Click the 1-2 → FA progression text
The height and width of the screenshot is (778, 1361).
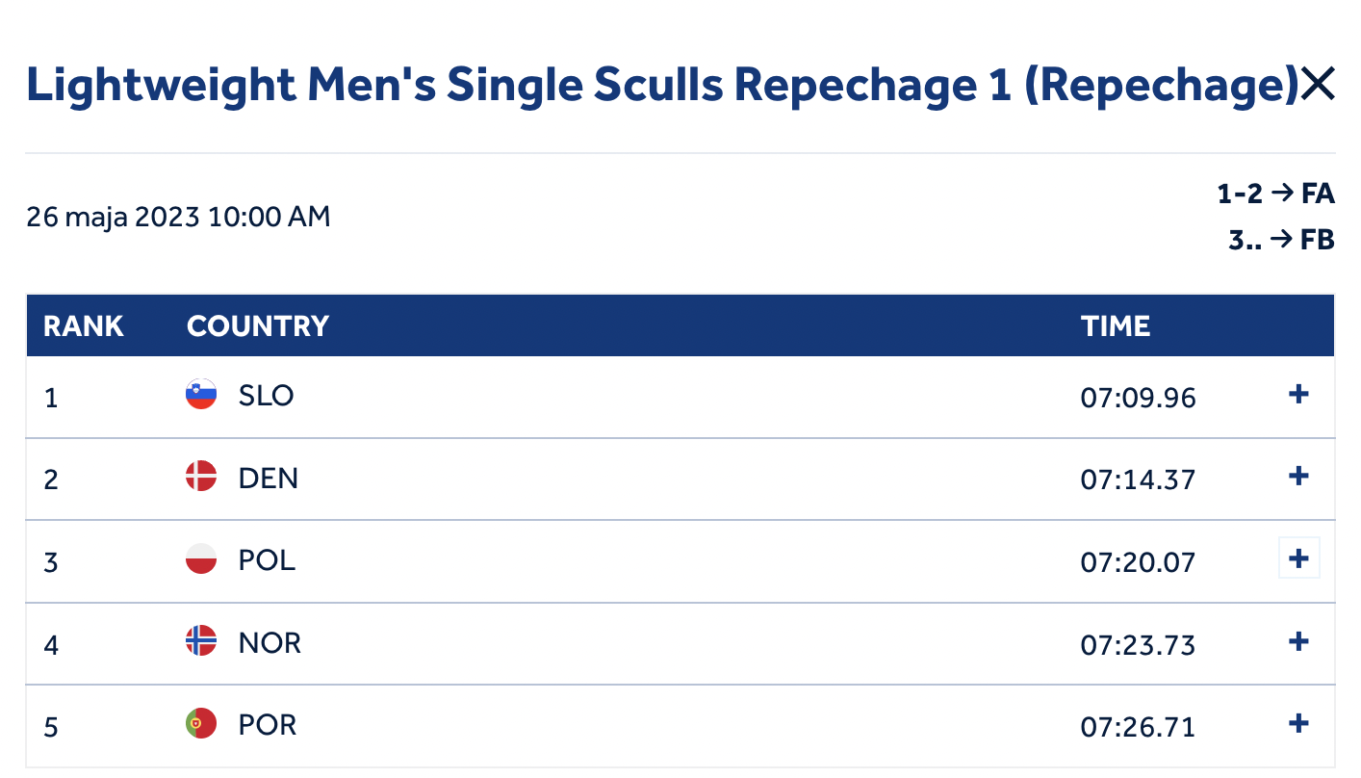click(x=1275, y=194)
